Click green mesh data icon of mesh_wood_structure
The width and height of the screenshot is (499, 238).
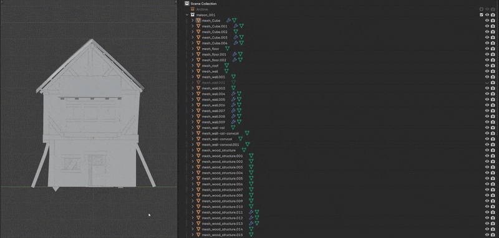pyautogui.click(x=244, y=150)
